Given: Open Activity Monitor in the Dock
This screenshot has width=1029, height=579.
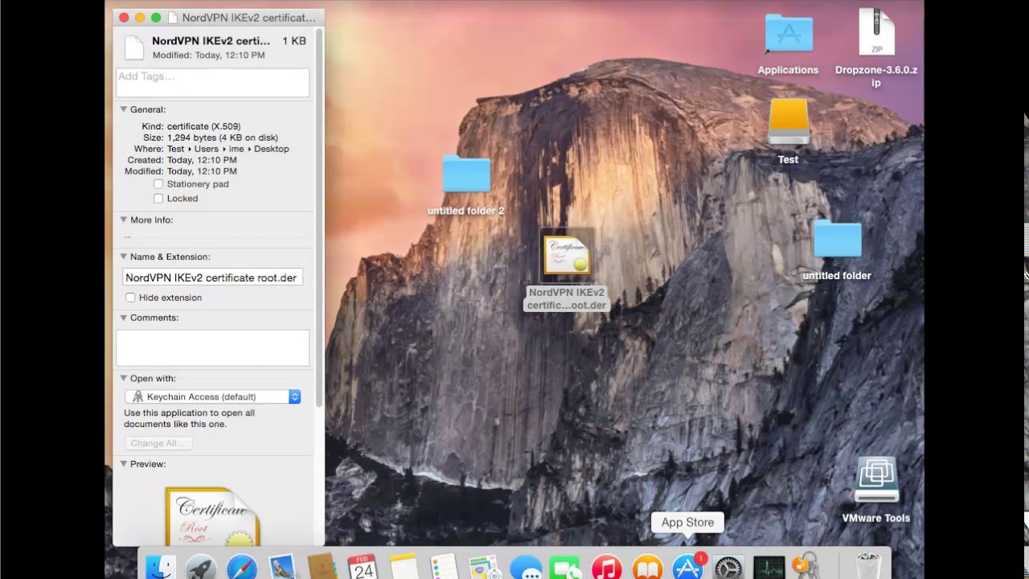Looking at the screenshot, I should click(769, 566).
